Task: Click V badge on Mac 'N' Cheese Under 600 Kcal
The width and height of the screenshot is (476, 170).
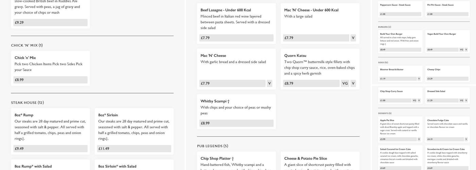Action: [x=353, y=38]
